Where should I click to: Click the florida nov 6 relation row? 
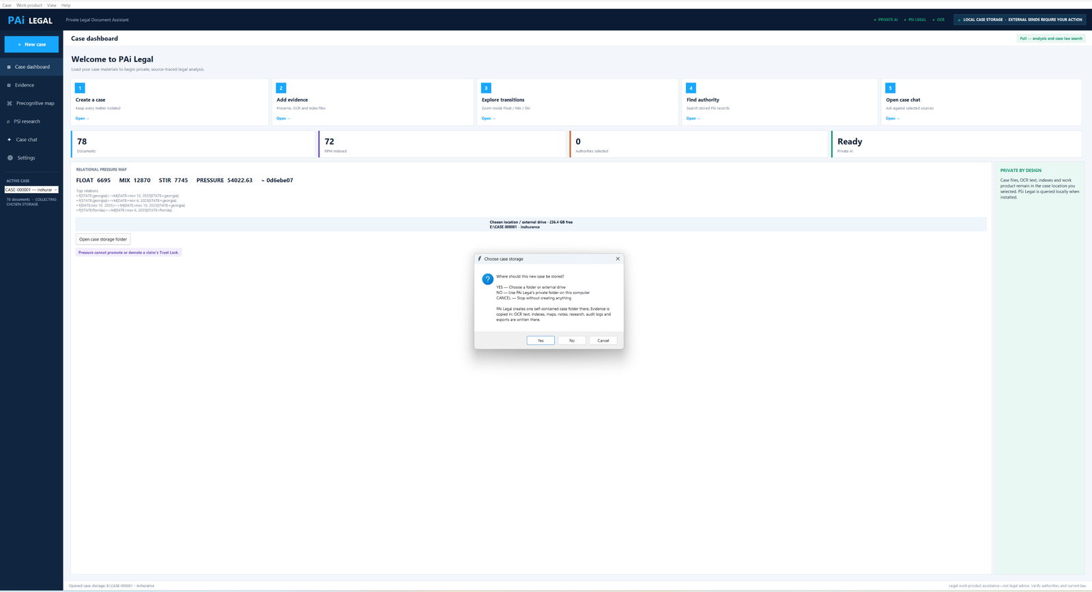coord(124,210)
